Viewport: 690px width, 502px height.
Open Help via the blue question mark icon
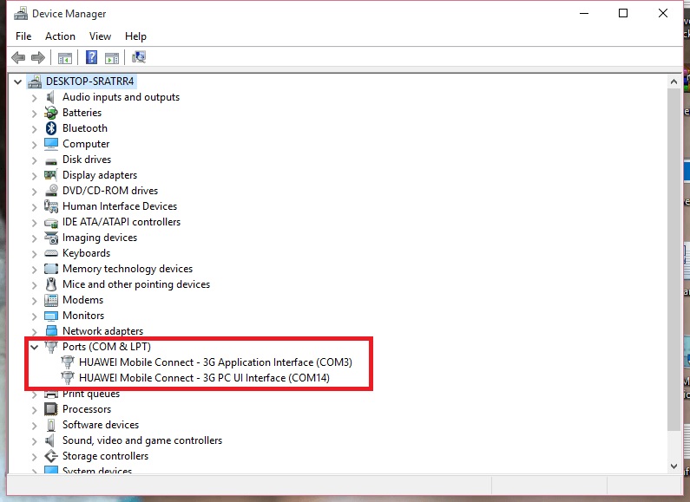coord(91,58)
